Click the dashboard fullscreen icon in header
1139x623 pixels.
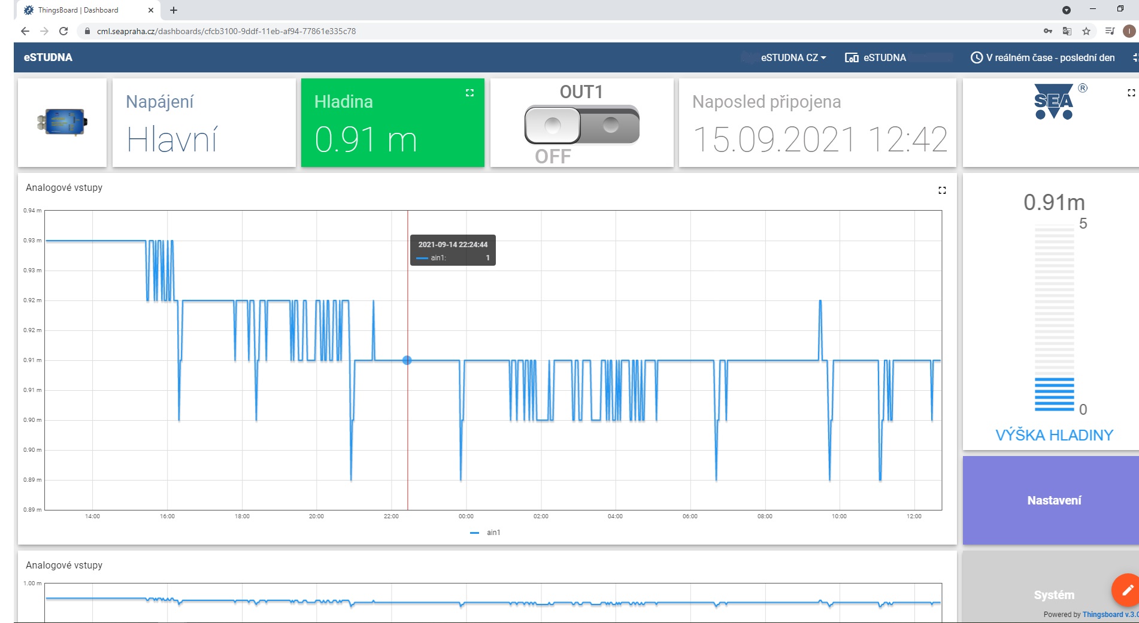1135,57
